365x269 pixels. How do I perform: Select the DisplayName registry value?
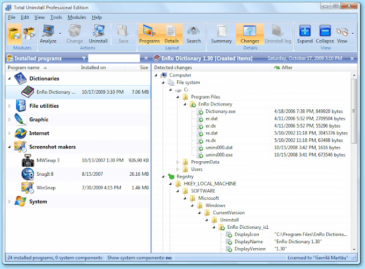pos(249,242)
